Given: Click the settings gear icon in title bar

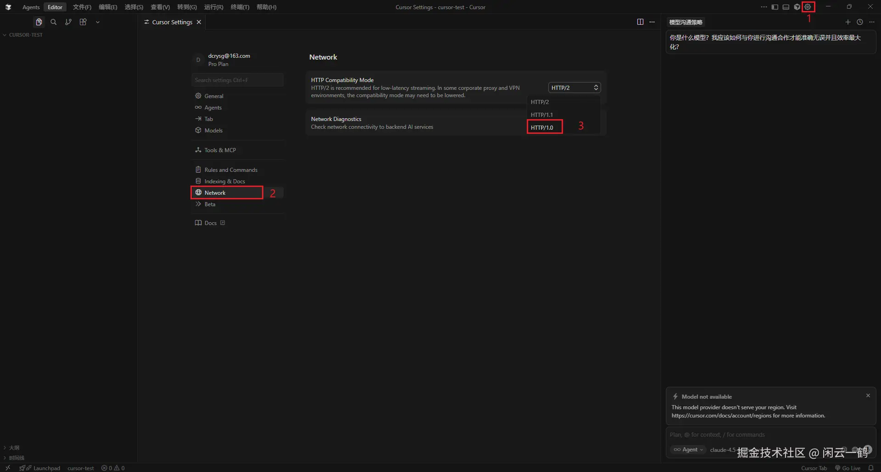Looking at the screenshot, I should coord(808,7).
